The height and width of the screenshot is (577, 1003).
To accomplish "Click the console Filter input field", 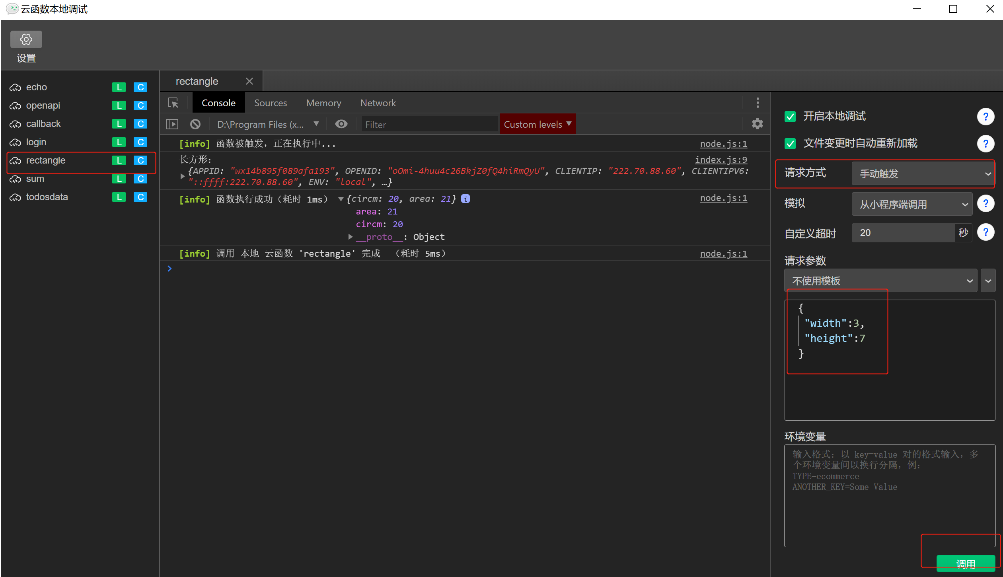I will click(429, 125).
